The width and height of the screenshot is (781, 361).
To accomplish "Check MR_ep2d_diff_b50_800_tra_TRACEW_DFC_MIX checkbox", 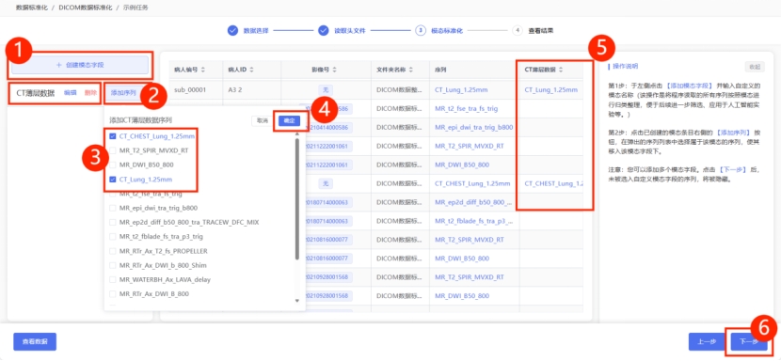I will 113,222.
